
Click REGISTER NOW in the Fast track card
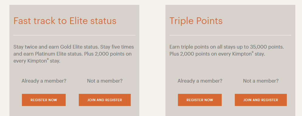point(44,100)
